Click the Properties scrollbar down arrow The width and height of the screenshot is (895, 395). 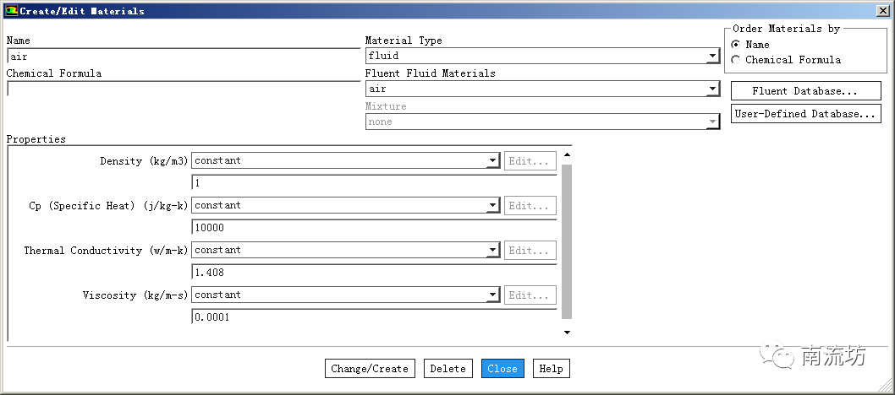click(x=566, y=333)
